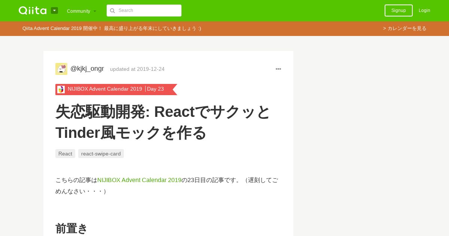Open NIJIBOX Advent Calendar 2019 ribbon link
The width and height of the screenshot is (449, 236).
[105, 89]
